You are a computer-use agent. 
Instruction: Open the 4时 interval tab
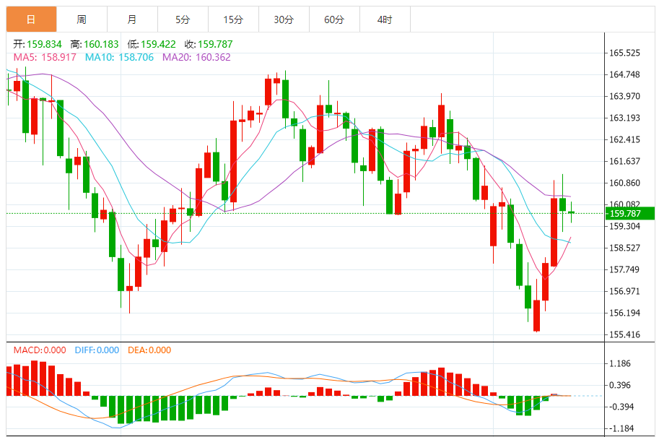point(385,20)
